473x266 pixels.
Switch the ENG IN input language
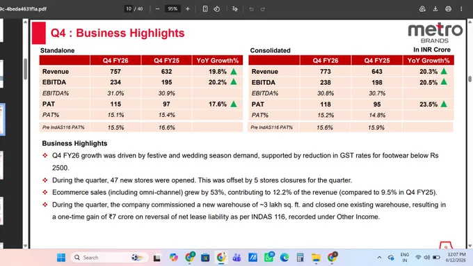[x=405, y=258]
